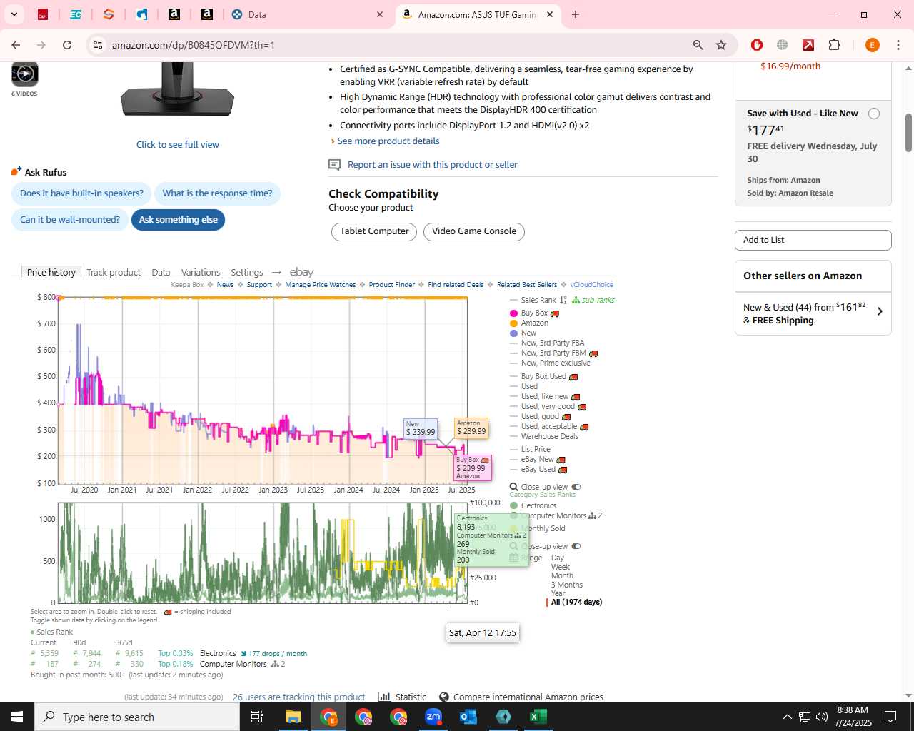Toggle Warehouse Deals legend entry
The image size is (914, 731).
544,437
